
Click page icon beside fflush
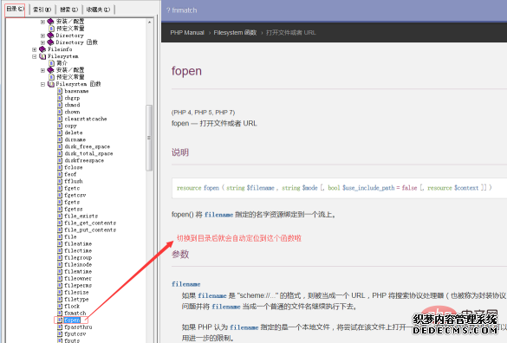click(60, 181)
